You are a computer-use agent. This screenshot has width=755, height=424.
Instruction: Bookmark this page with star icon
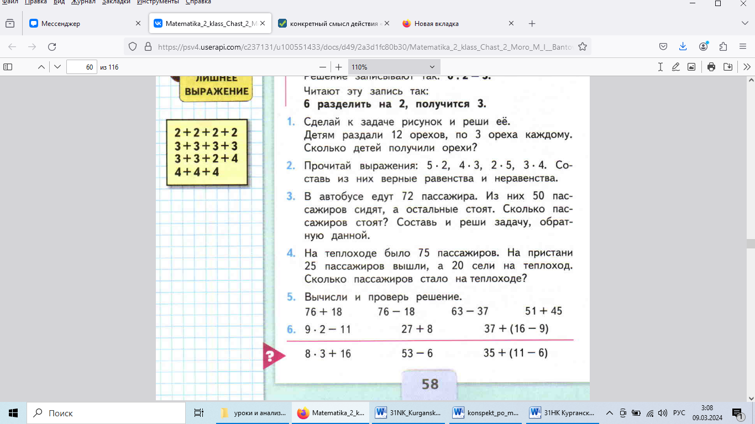click(x=582, y=47)
